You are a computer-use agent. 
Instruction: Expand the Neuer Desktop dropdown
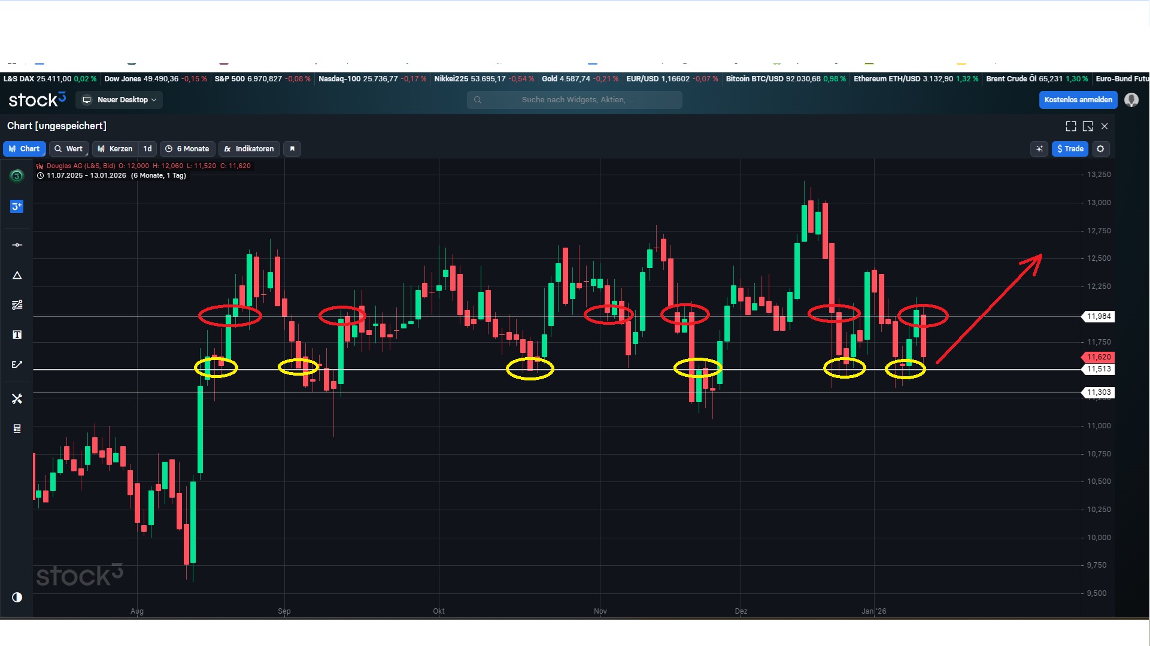tap(120, 100)
